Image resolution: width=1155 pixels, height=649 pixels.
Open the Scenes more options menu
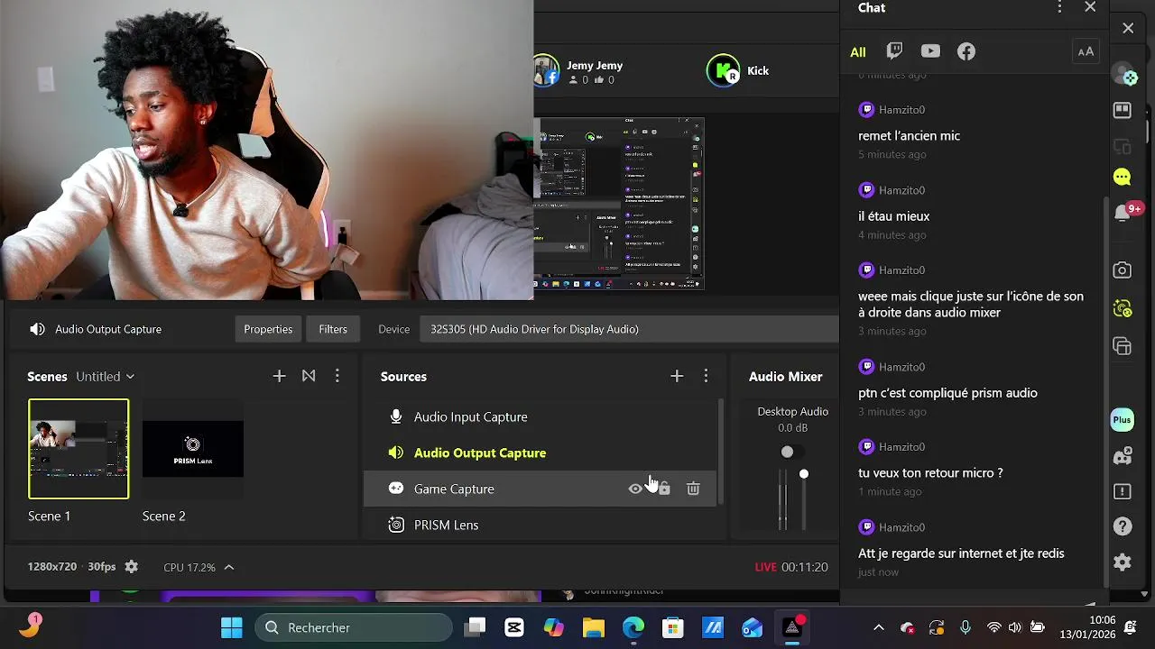337,376
